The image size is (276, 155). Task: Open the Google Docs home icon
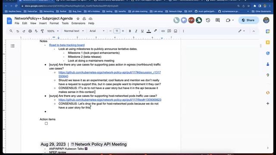pyautogui.click(x=9, y=21)
